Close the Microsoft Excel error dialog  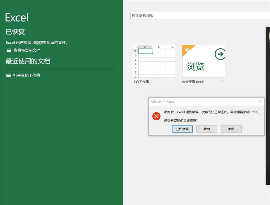[x=260, y=102]
